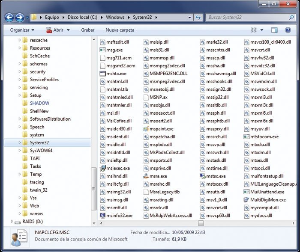Click the horizontal scroll-right arrow

pyautogui.click(x=293, y=223)
